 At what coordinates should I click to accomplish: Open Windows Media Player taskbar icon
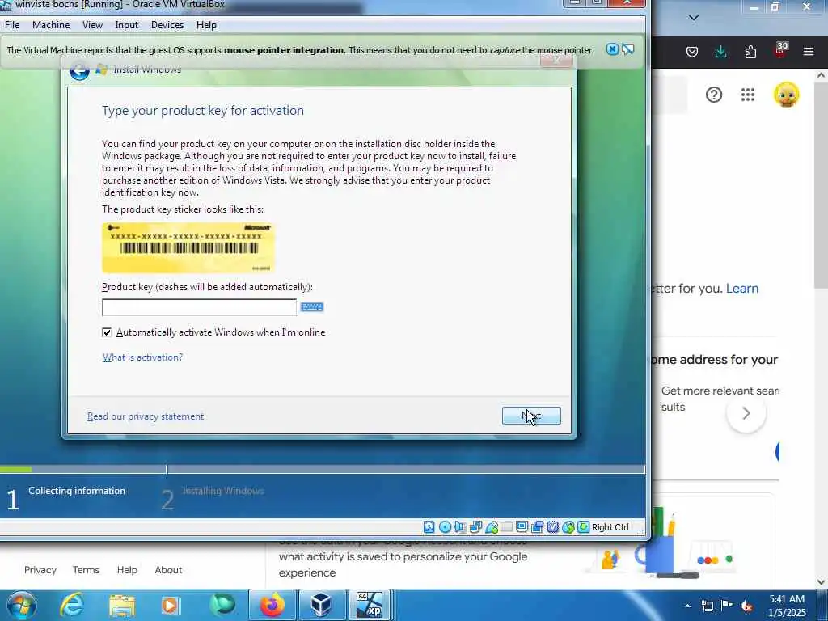point(170,605)
